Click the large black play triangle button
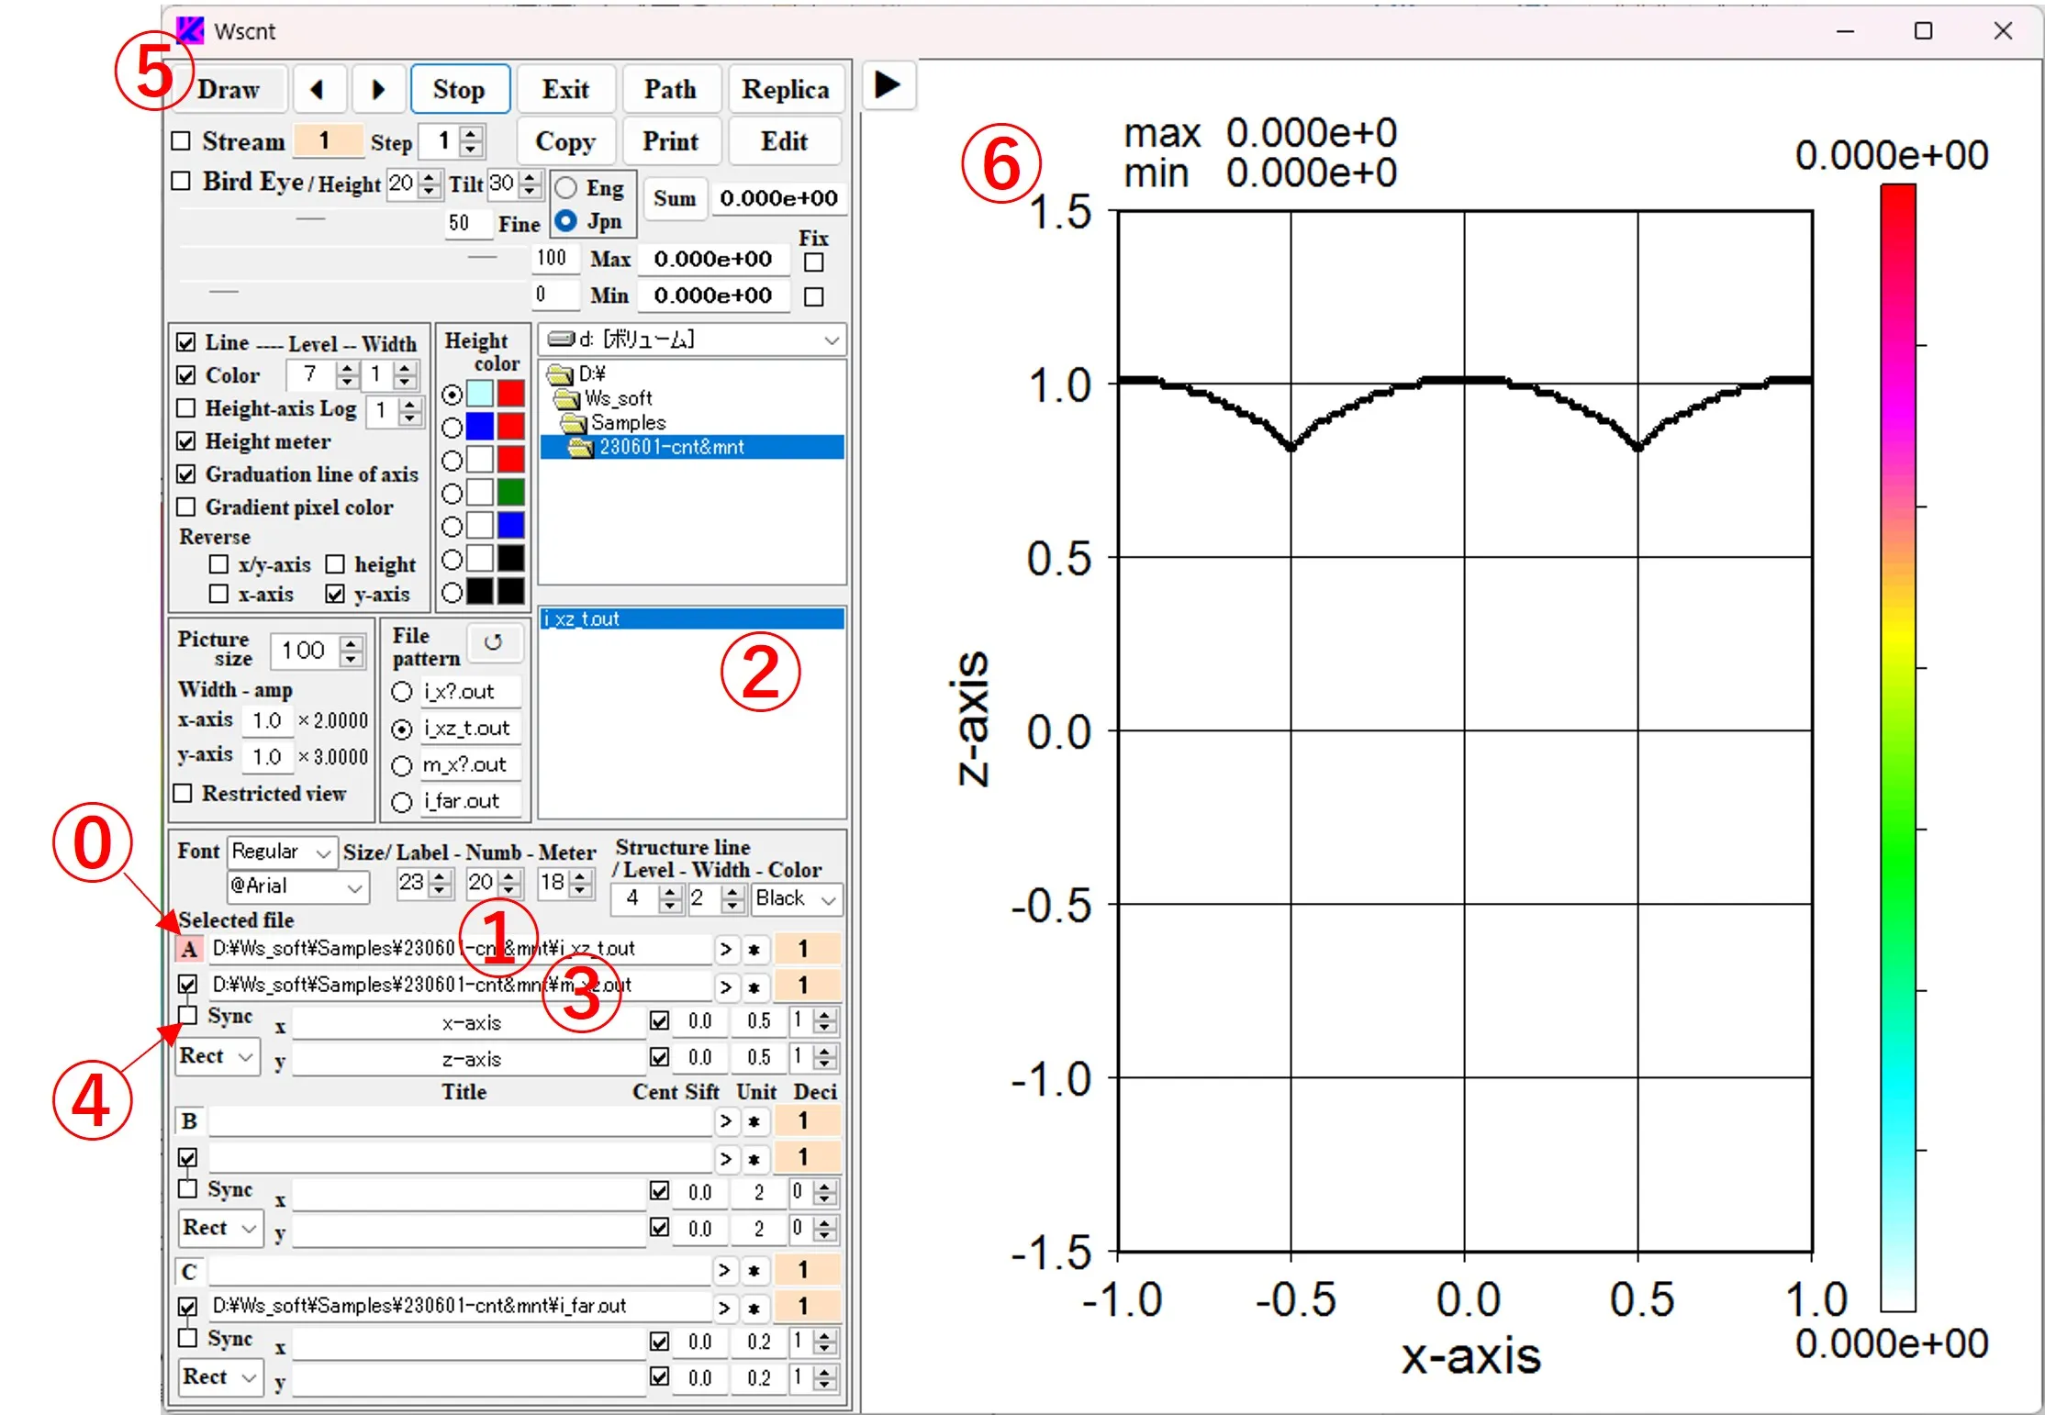This screenshot has height=1415, width=2045. [x=888, y=85]
